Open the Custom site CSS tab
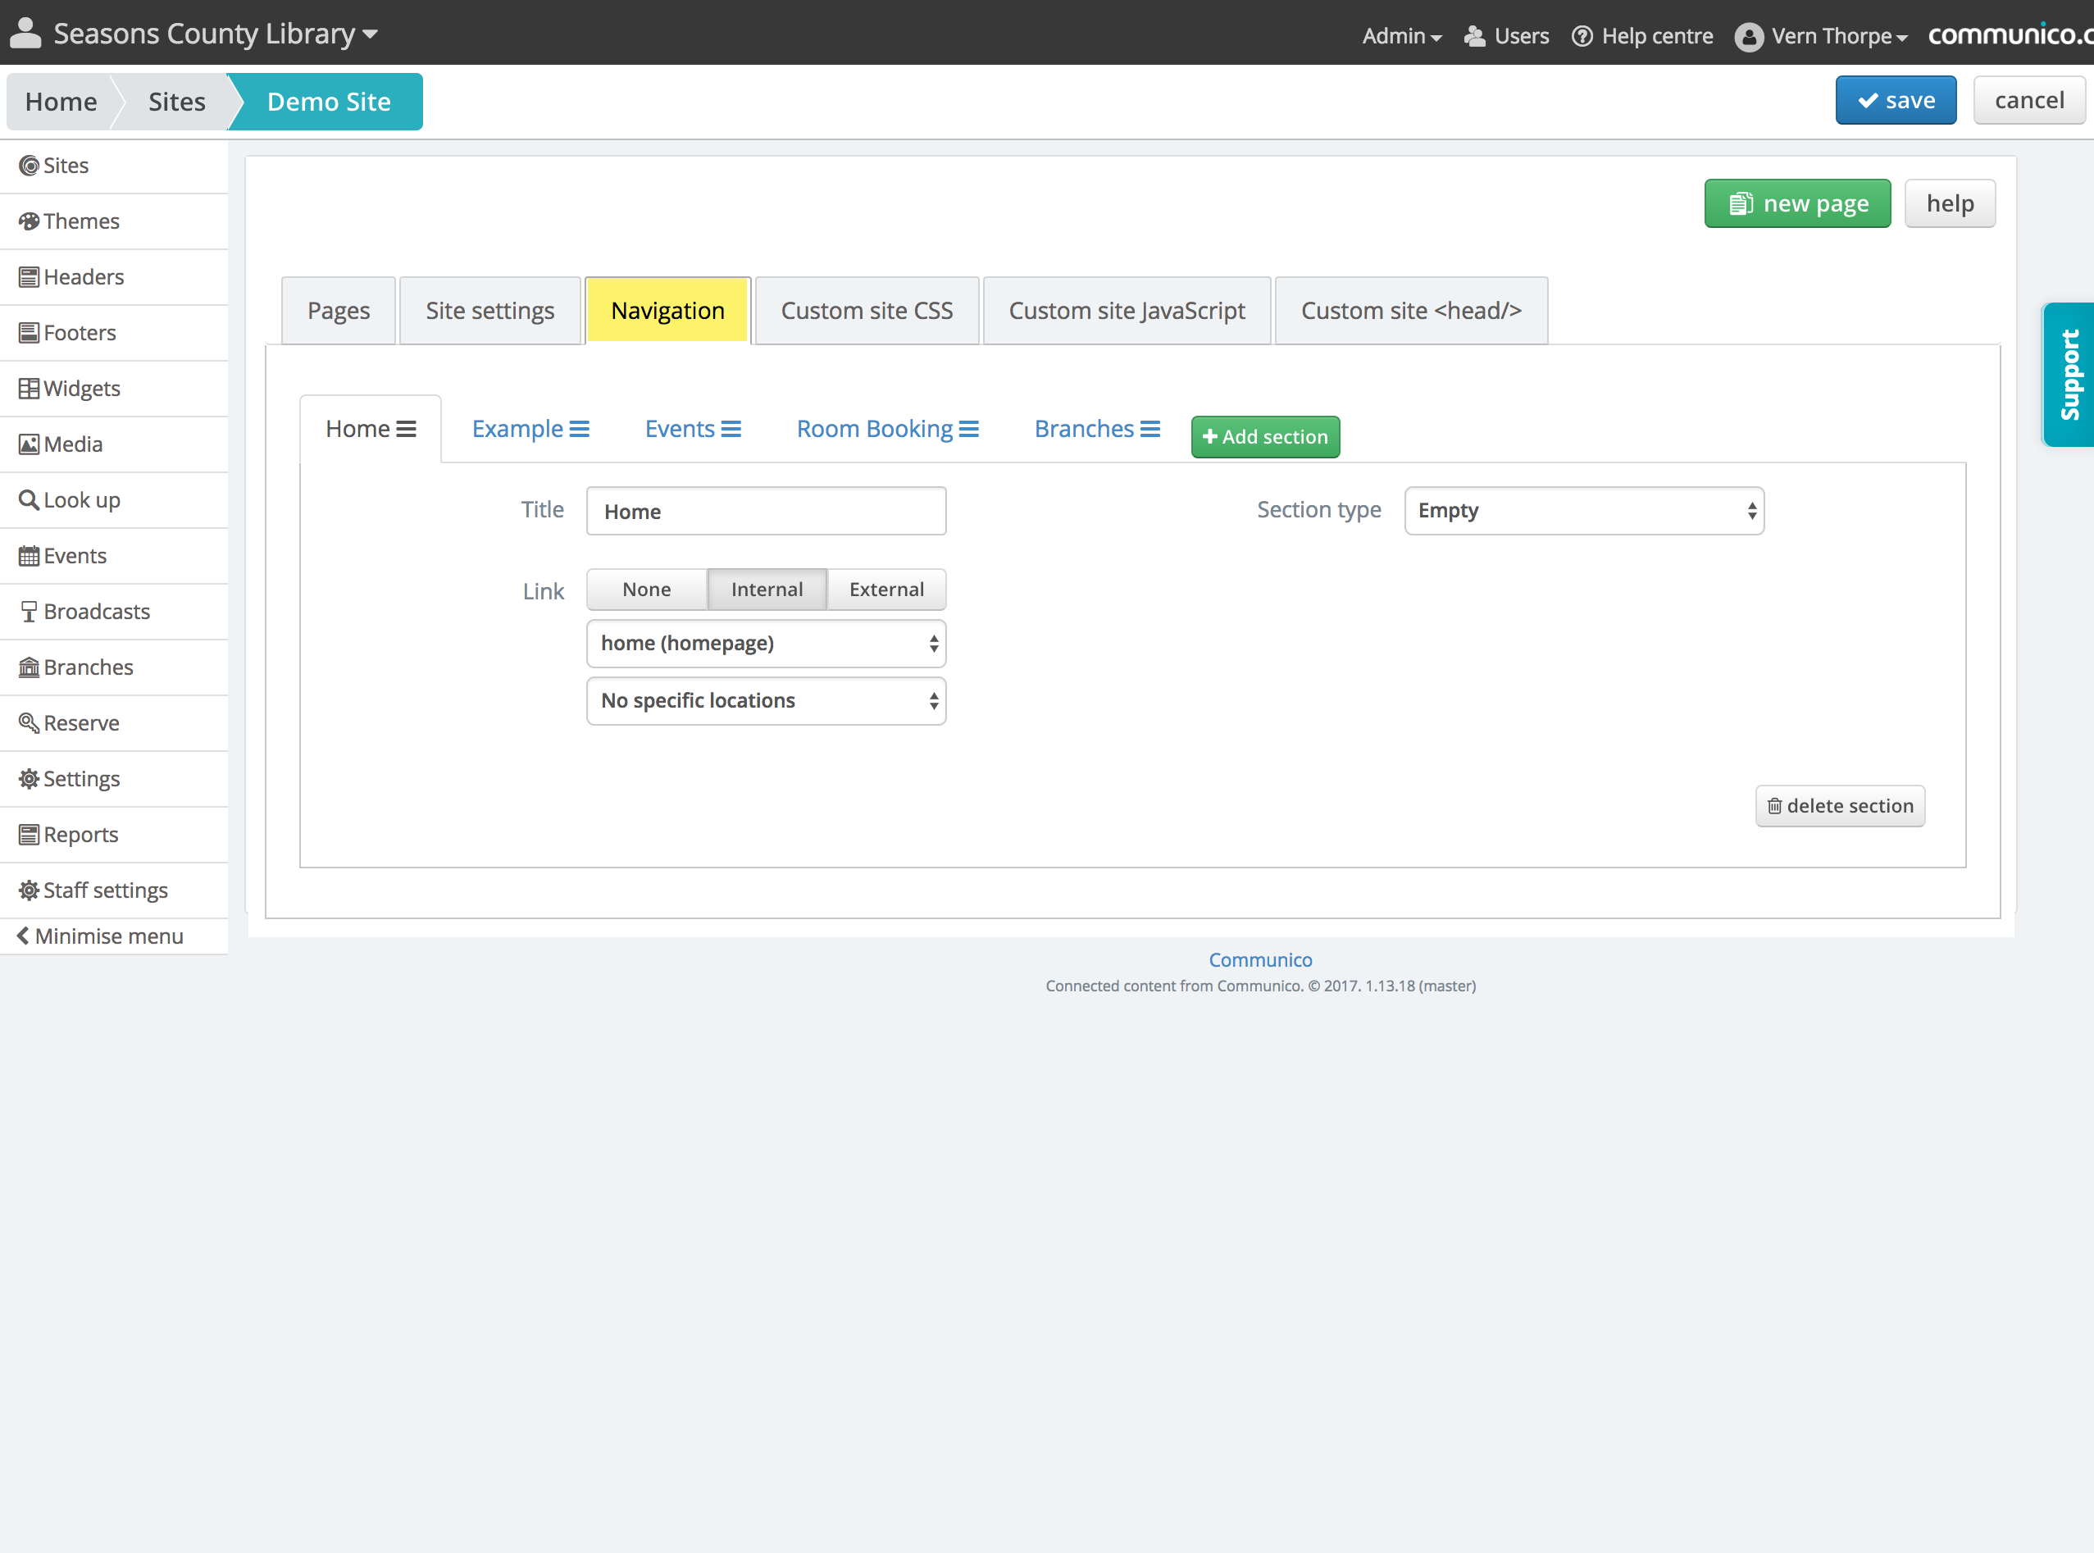The height and width of the screenshot is (1553, 2094). (867, 310)
